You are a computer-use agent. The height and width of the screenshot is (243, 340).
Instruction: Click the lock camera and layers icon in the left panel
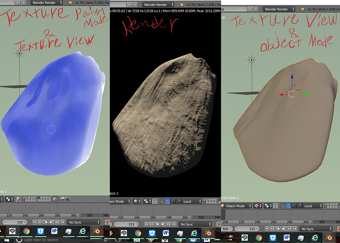[55, 199]
